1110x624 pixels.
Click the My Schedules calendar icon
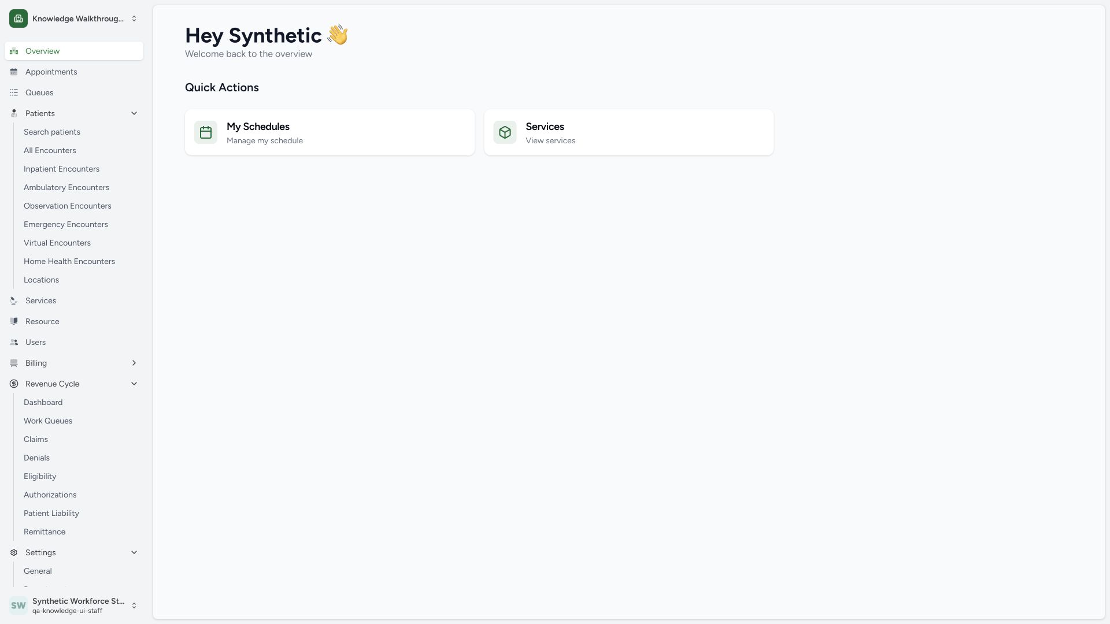click(206, 132)
